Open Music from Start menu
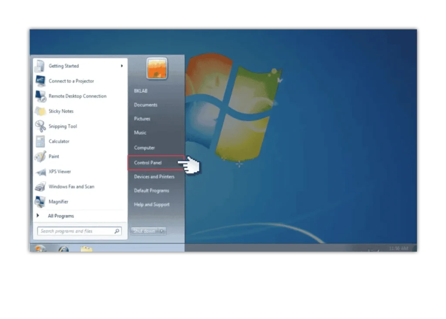The height and width of the screenshot is (319, 446). coord(140,132)
